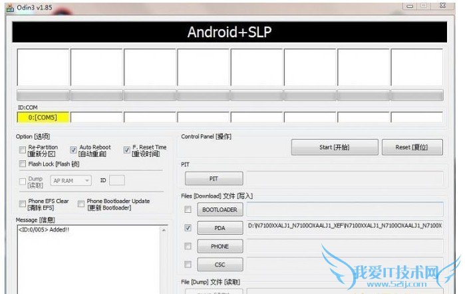Click the BOOTLOADER browse button

click(x=220, y=210)
